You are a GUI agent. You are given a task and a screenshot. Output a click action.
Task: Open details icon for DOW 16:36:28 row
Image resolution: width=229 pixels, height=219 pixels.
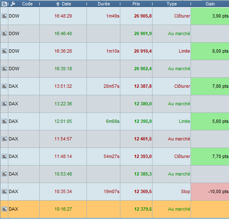click(x=4, y=51)
